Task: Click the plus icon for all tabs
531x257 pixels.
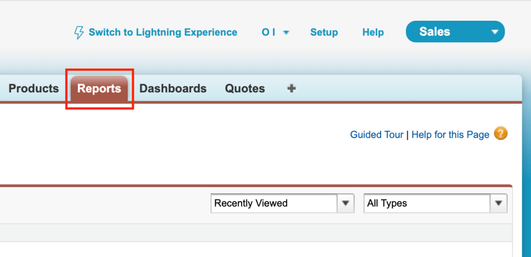Action: point(291,88)
